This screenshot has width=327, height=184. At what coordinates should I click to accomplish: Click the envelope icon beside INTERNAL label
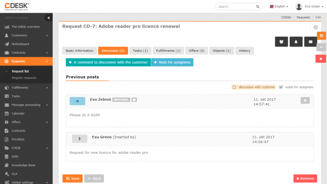point(134,100)
